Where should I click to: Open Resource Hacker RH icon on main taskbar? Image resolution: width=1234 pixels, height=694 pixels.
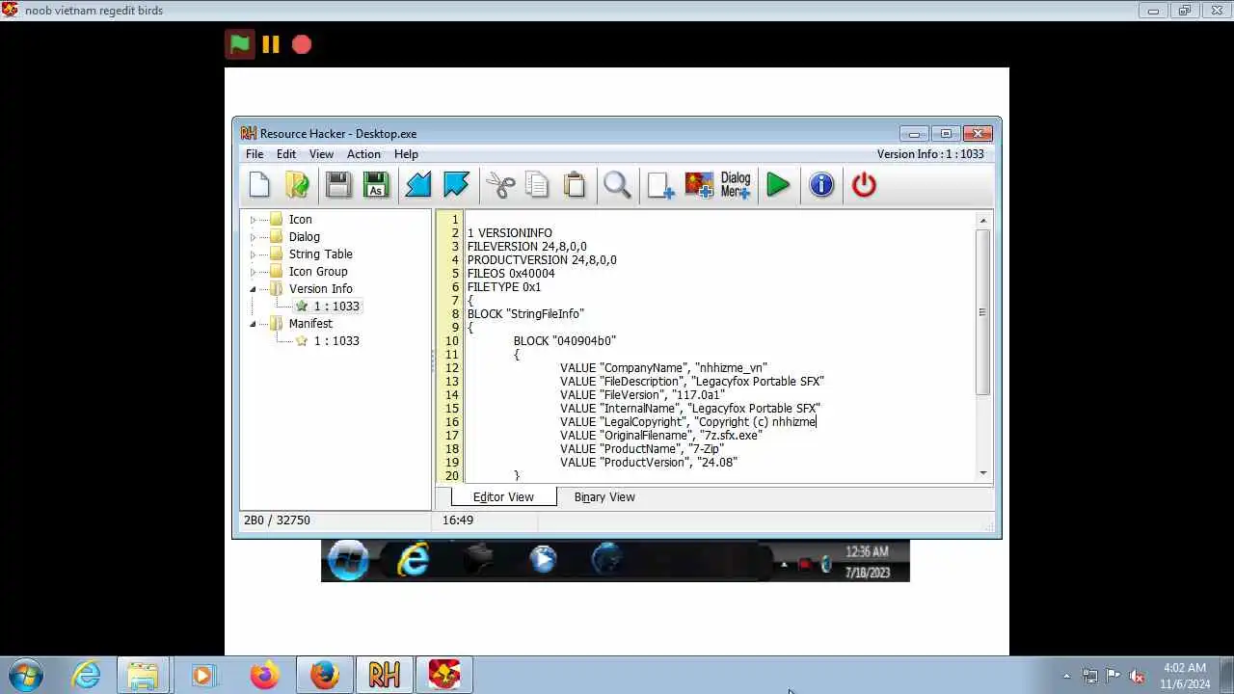point(384,675)
